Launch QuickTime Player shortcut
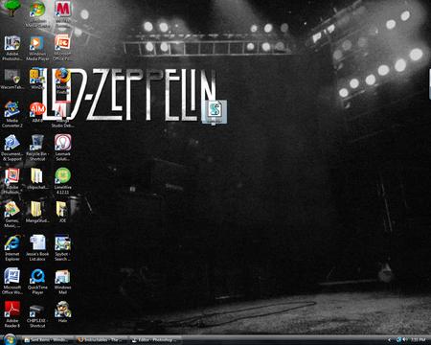The width and height of the screenshot is (431, 345). tap(37, 281)
